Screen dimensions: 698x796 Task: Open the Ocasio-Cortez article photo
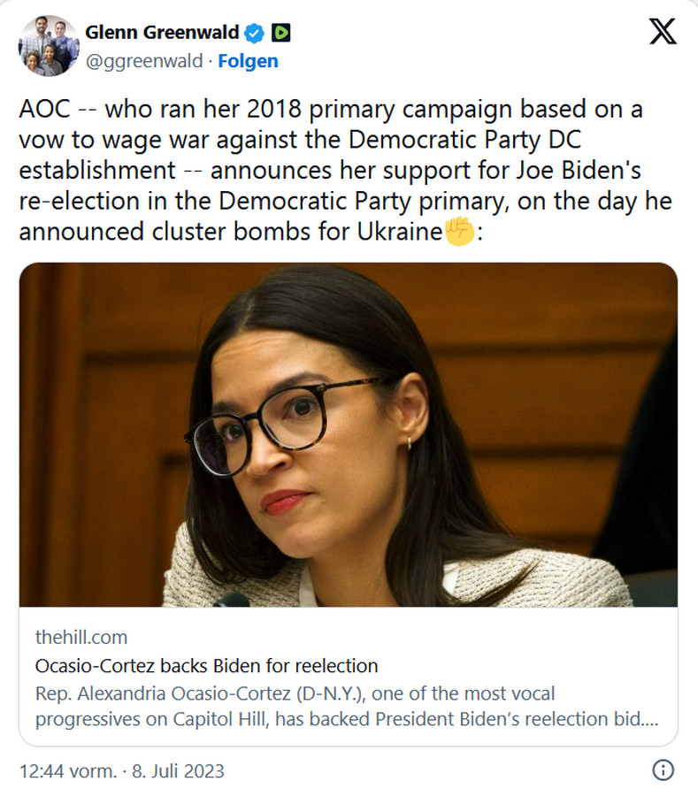(349, 434)
